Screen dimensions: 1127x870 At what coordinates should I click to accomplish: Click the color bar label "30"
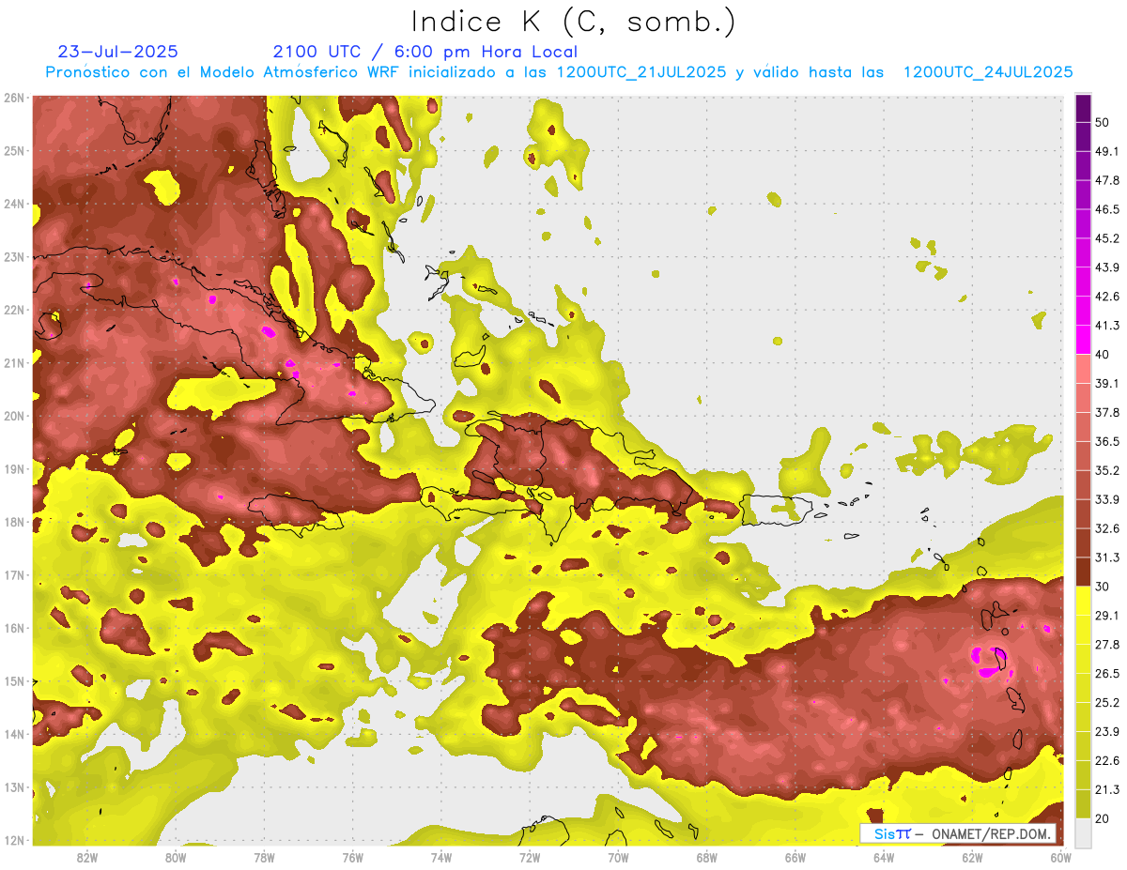click(1103, 587)
